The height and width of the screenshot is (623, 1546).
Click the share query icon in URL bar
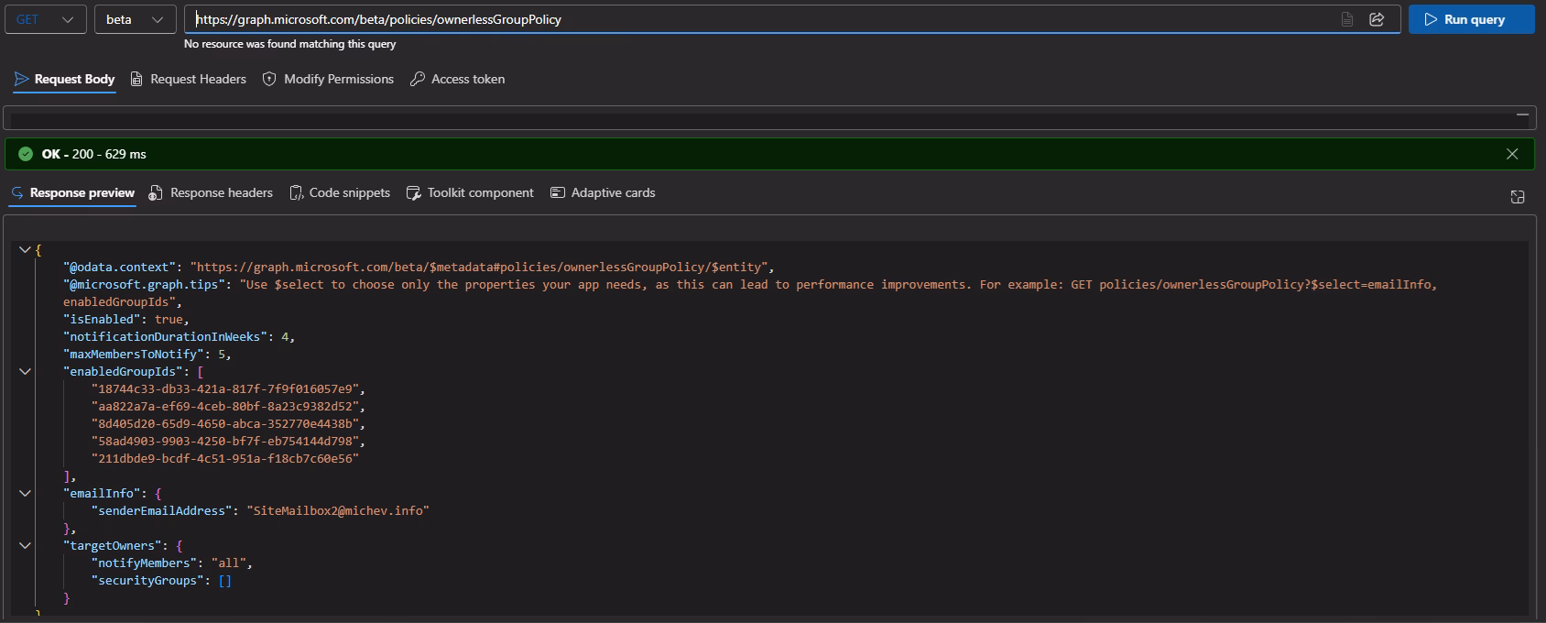pos(1377,19)
